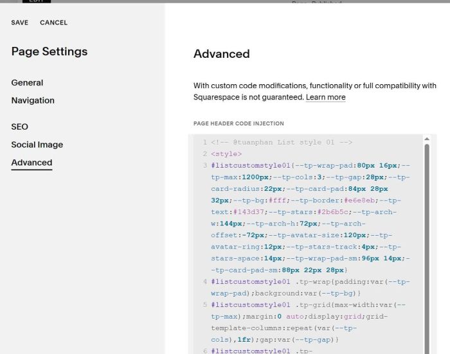Click the Page Header Code Injection label

[x=239, y=123]
